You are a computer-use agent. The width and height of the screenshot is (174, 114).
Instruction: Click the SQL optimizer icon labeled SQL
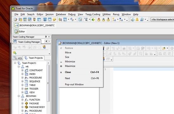[34, 20]
